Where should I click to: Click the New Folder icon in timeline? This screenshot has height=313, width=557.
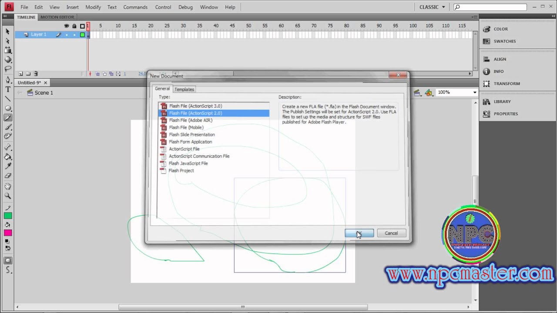point(28,74)
